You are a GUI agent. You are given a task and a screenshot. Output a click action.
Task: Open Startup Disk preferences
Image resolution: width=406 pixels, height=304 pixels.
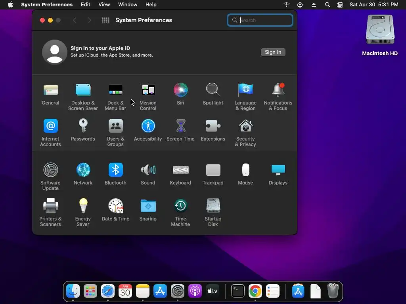[213, 213]
